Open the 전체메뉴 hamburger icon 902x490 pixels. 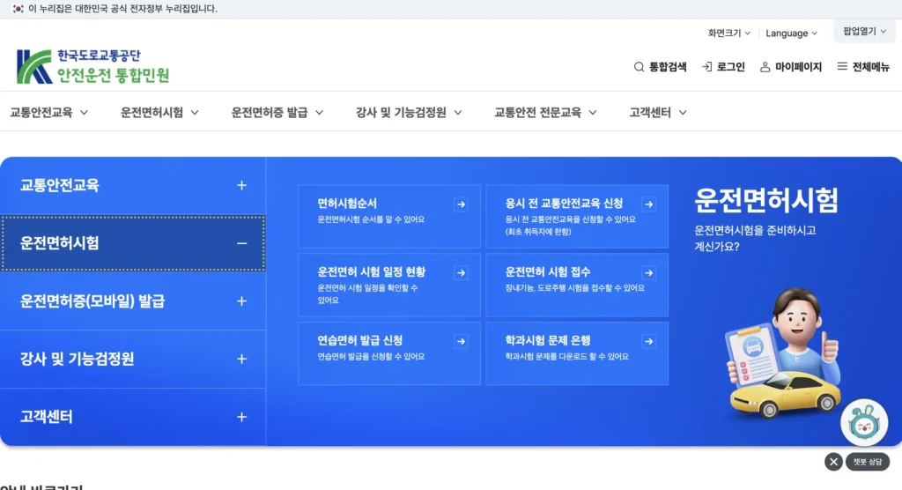pos(842,67)
